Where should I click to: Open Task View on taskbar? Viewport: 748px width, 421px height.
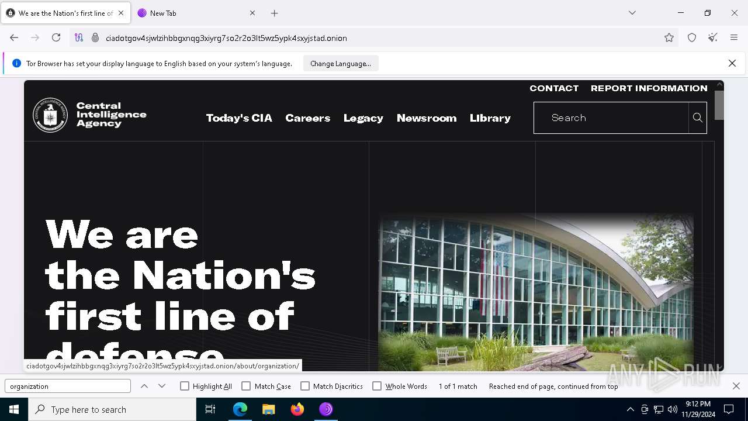tap(210, 409)
